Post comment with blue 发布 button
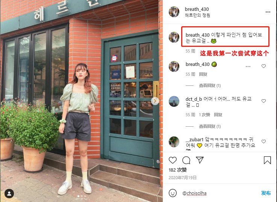The width and height of the screenshot is (277, 202). (266, 193)
